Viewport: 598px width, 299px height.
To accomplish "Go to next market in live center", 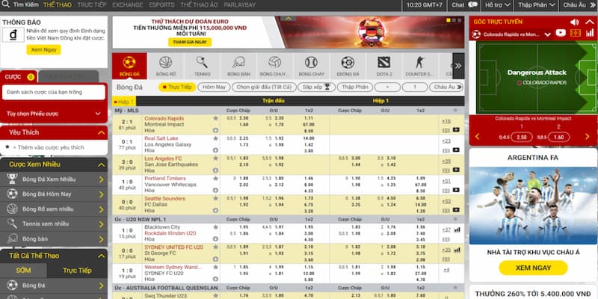I will 587,137.
